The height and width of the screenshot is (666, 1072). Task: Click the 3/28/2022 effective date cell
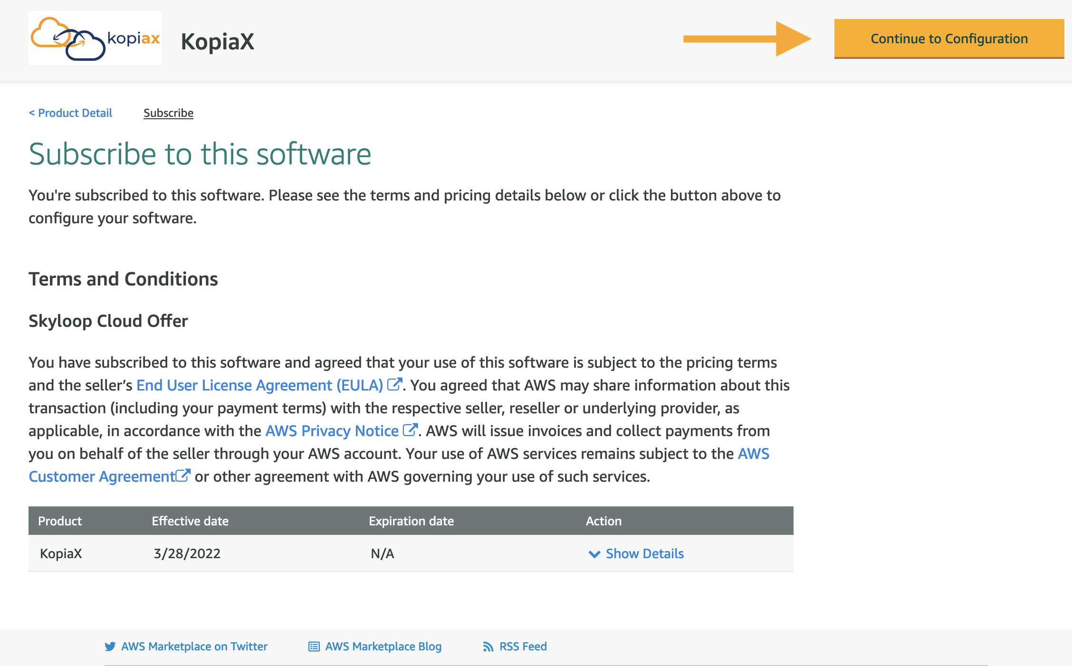pos(187,553)
